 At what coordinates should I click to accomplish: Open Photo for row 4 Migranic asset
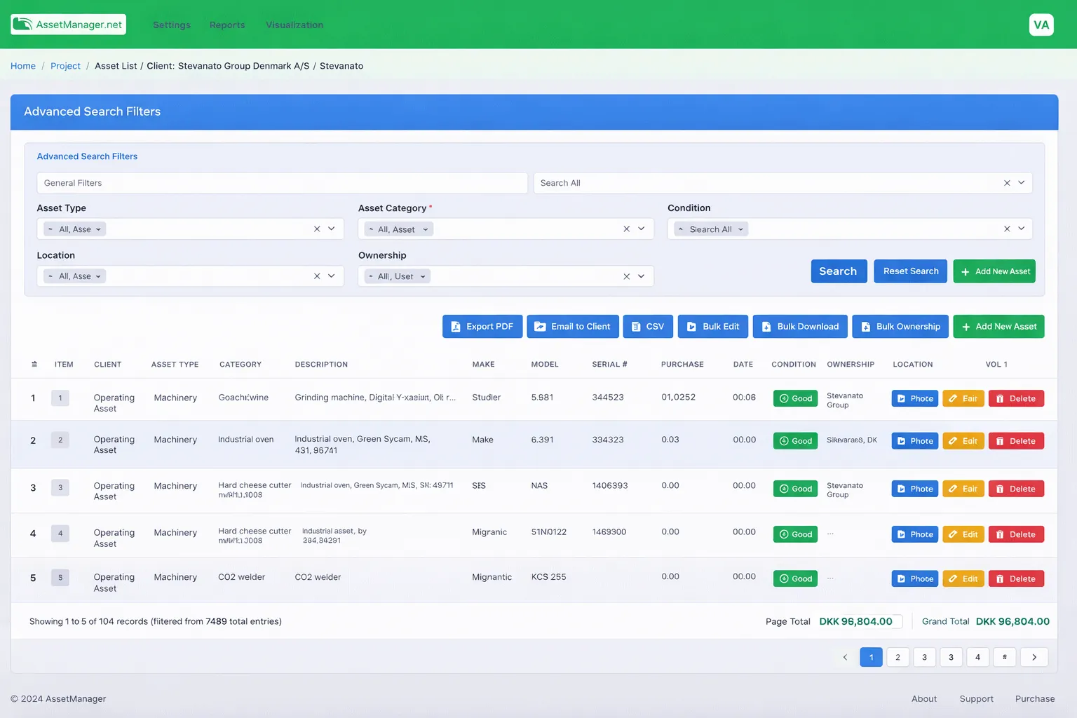click(915, 534)
